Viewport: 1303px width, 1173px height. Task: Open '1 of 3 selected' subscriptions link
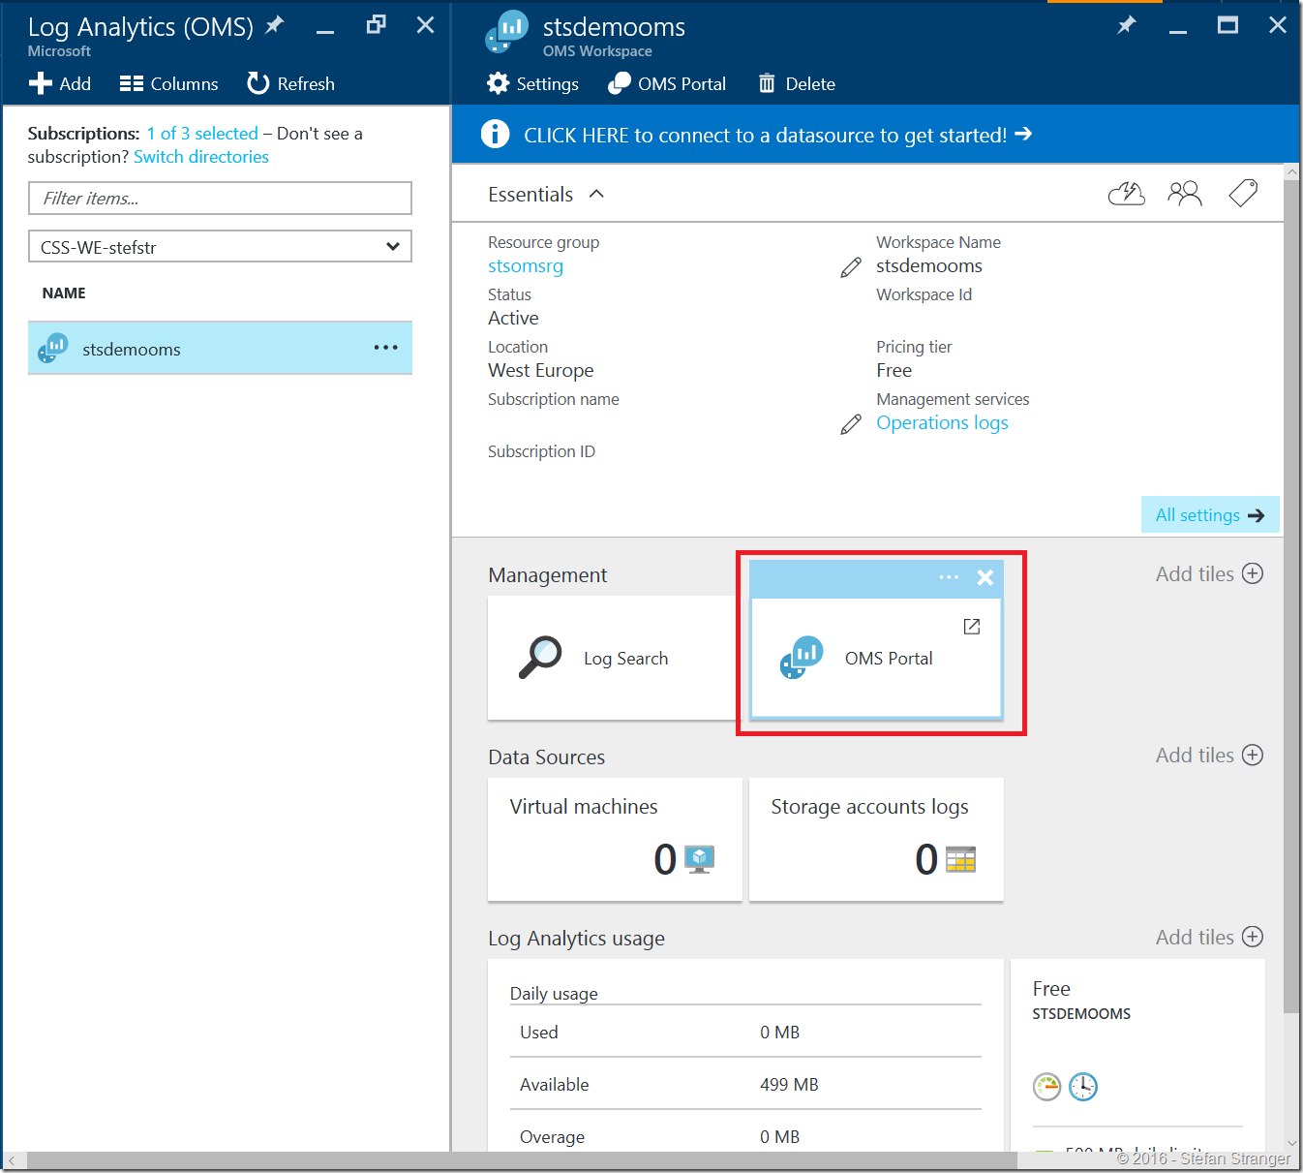pyautogui.click(x=202, y=134)
